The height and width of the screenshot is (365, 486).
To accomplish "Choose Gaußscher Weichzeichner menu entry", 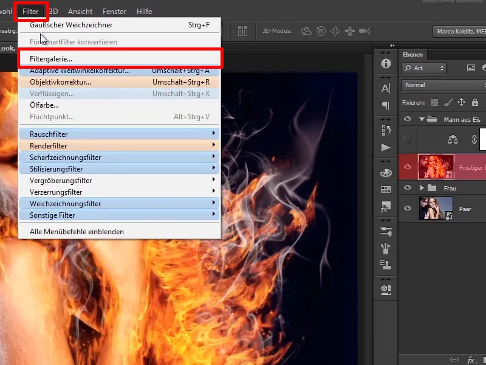I will [x=119, y=25].
